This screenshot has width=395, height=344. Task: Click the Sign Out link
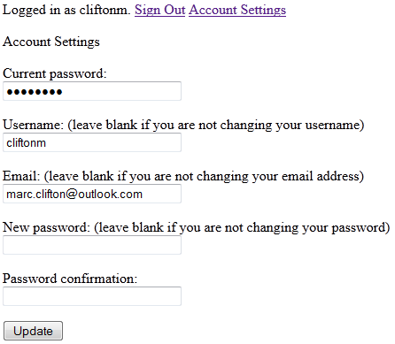tap(159, 10)
